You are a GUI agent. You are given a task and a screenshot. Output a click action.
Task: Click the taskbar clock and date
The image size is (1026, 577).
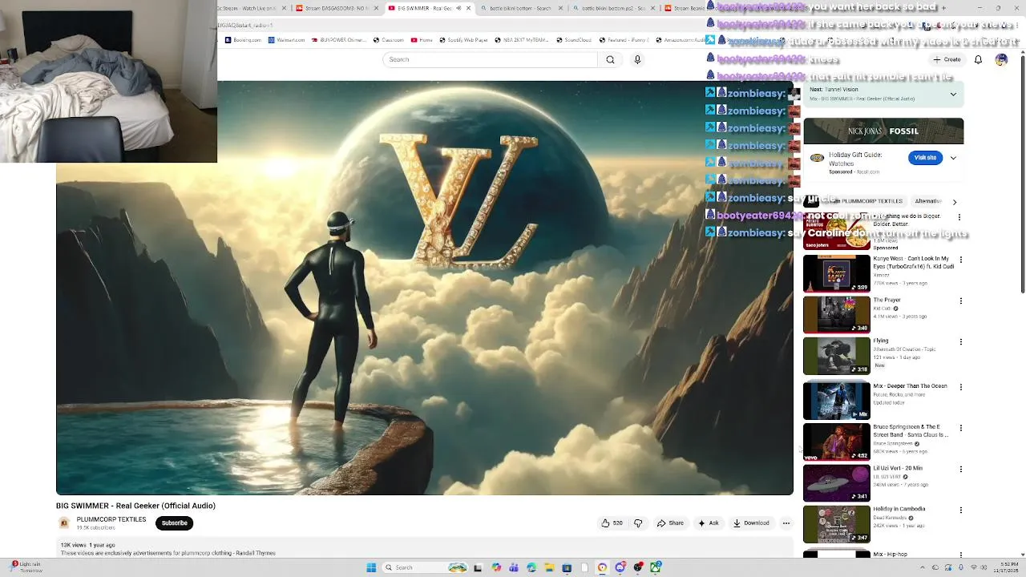[x=1006, y=567]
